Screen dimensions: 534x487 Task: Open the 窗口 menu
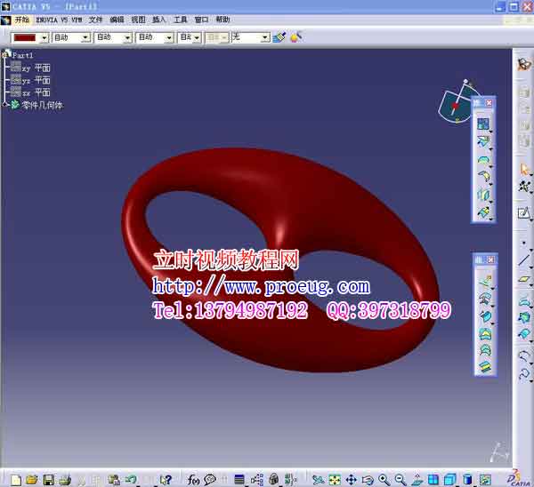point(201,20)
